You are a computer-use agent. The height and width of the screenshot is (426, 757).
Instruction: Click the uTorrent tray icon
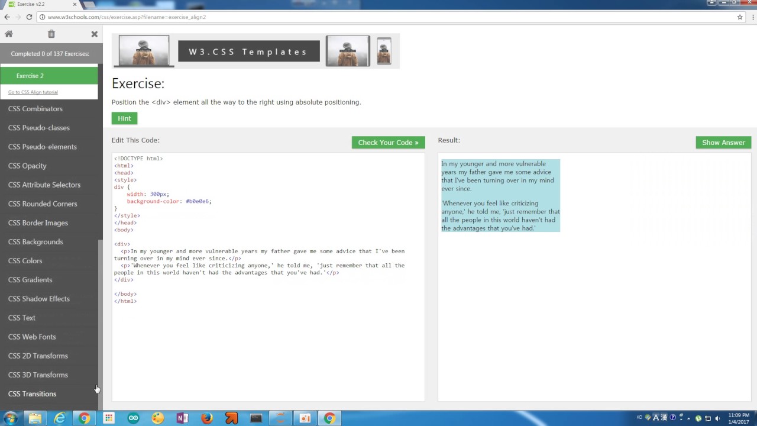point(698,418)
